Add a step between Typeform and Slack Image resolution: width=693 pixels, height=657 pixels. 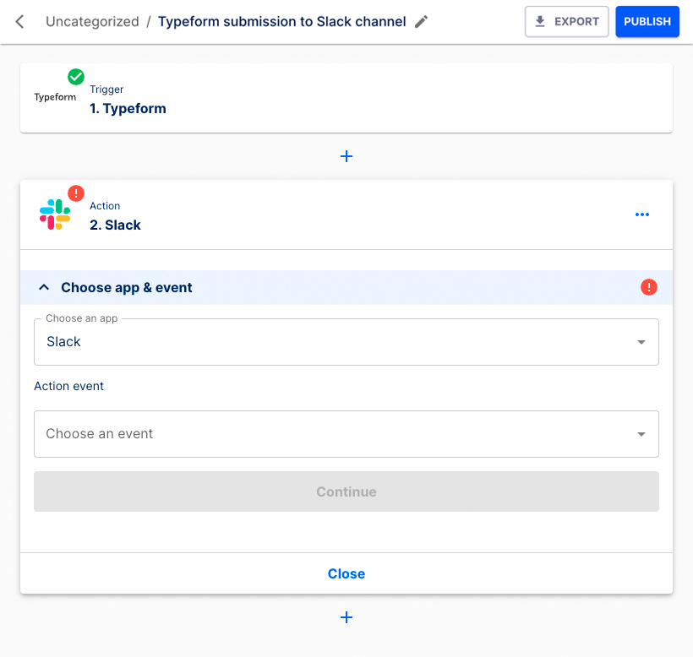point(346,156)
